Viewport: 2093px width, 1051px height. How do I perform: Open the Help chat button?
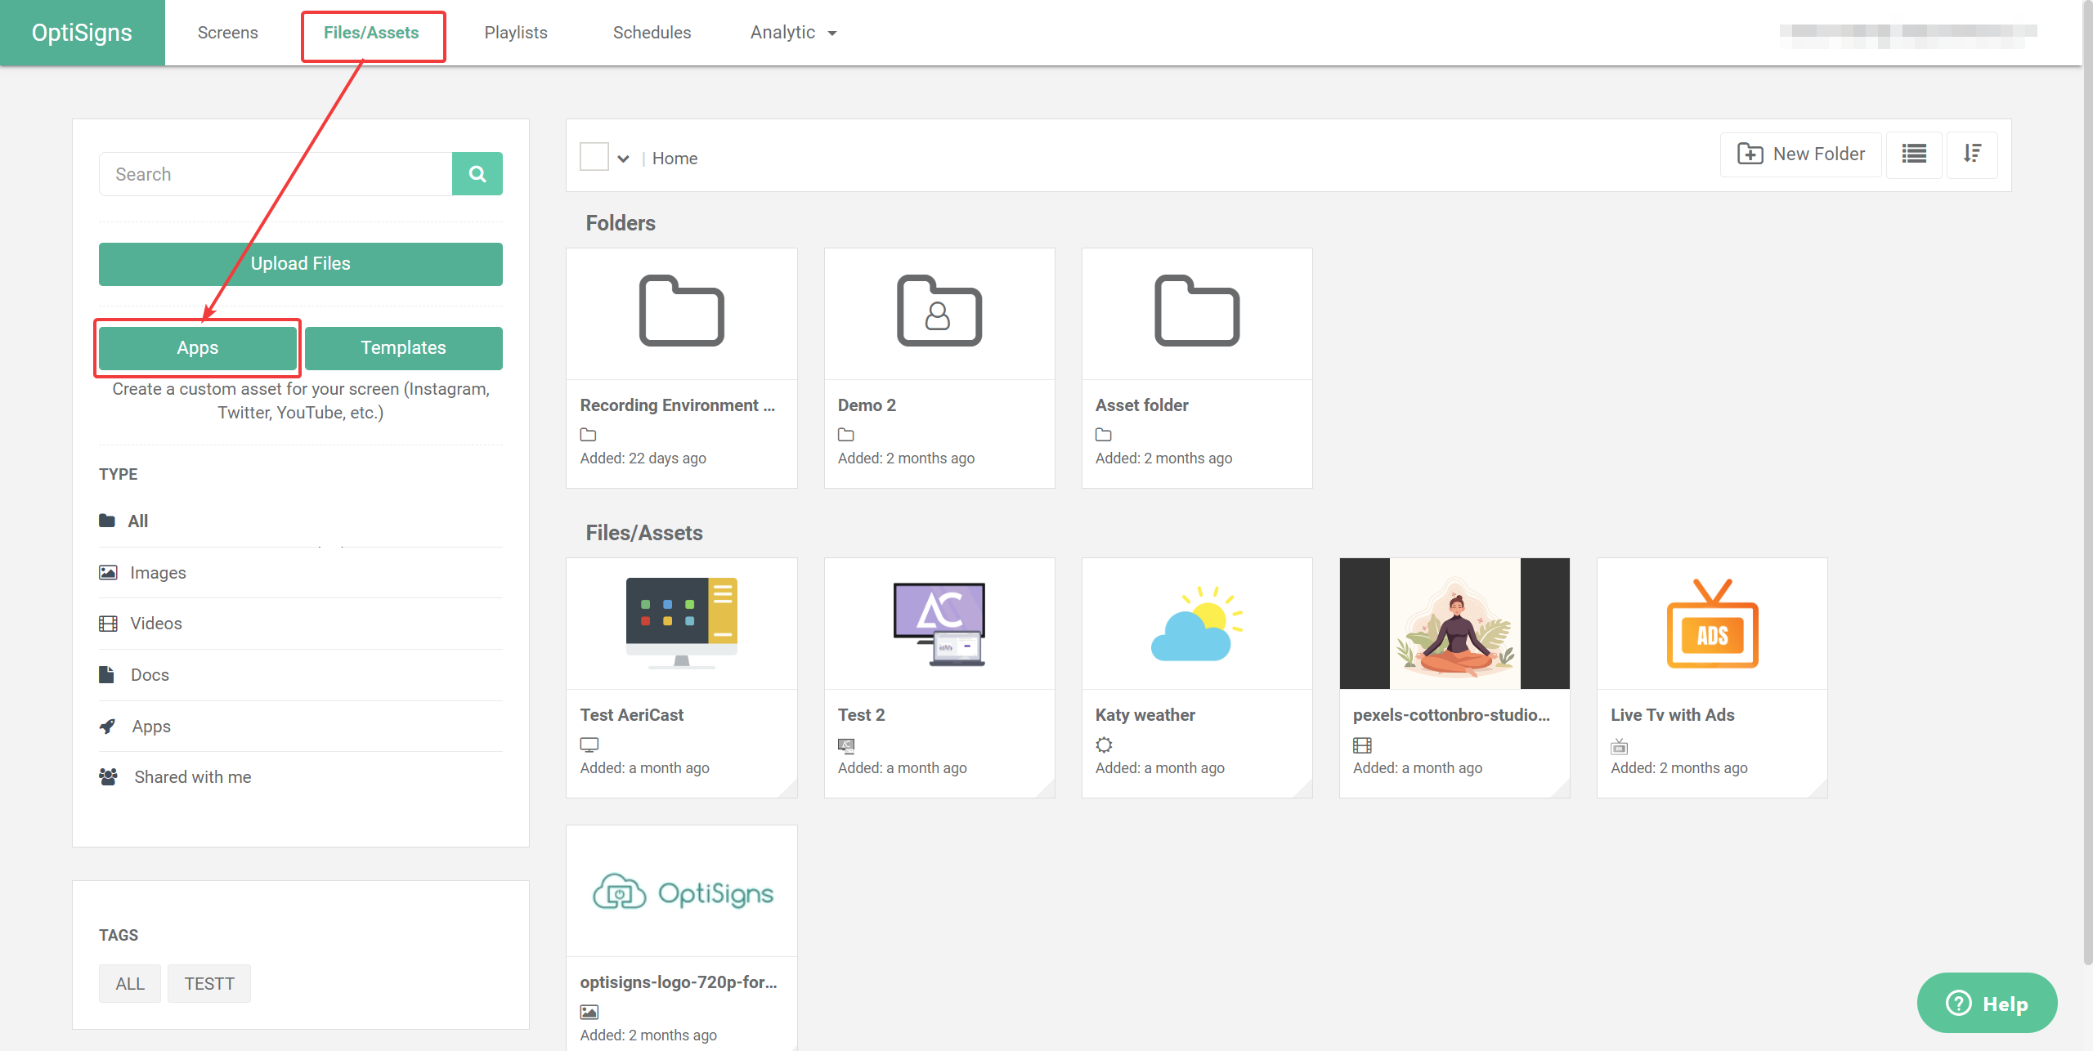click(1987, 1003)
